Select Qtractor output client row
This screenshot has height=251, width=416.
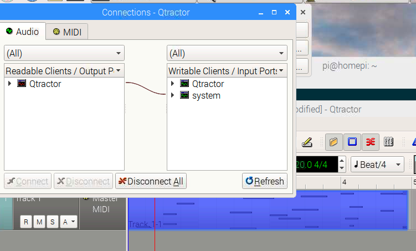point(64,84)
